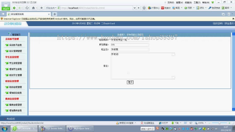235x132 pixels.
Task: Click the green Forward arrow button
Action: click(20, 8)
